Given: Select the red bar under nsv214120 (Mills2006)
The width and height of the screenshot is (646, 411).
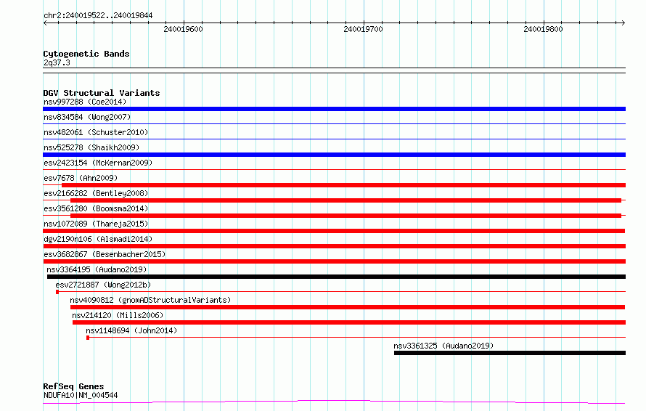Looking at the screenshot, I should [x=349, y=322].
